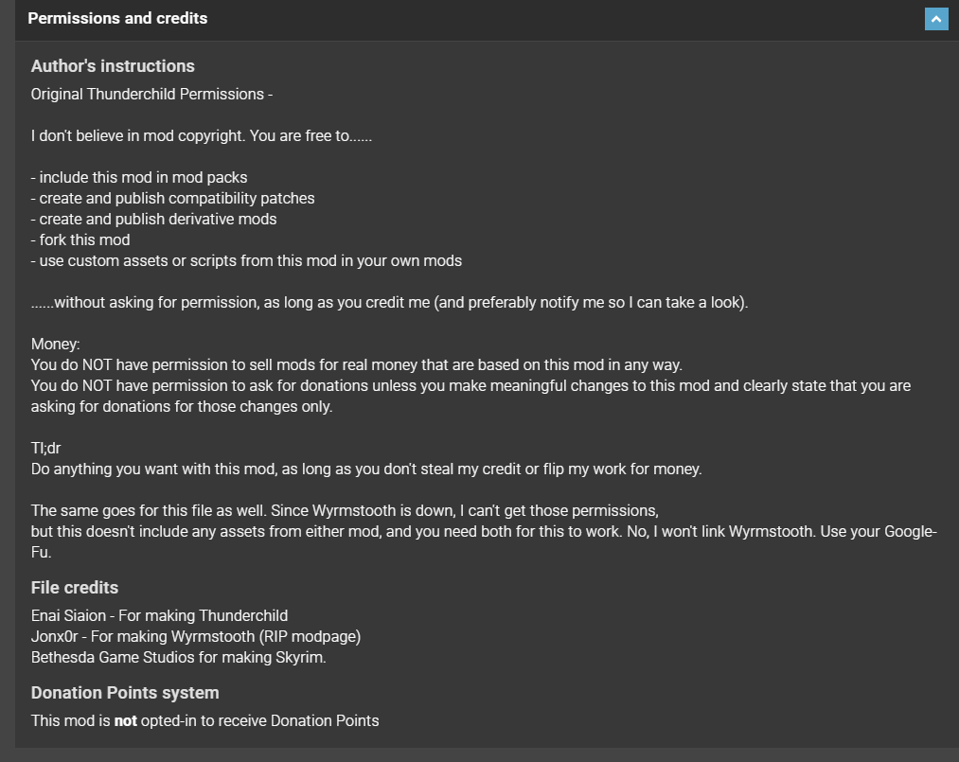The width and height of the screenshot is (959, 762).
Task: Click the 'fork this mod' list item
Action: 80,239
